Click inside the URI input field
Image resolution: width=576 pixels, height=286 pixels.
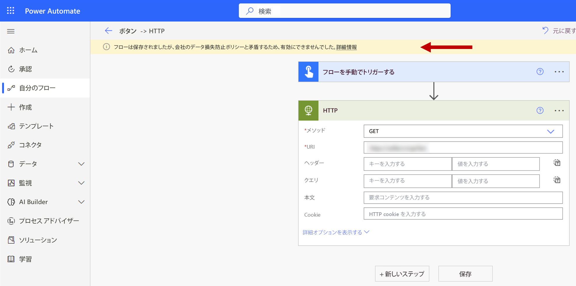tap(463, 148)
